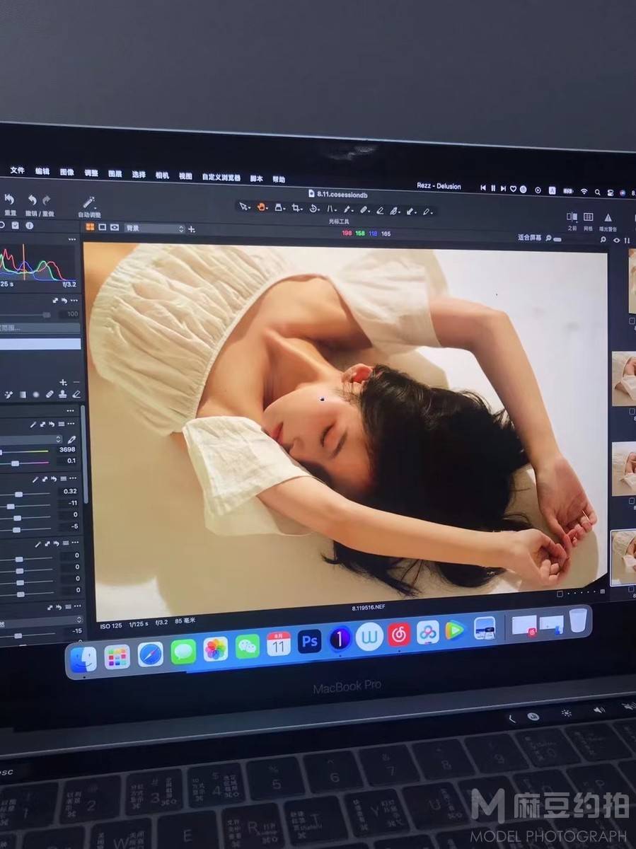The width and height of the screenshot is (636, 849).
Task: Select the orange pan hand tool
Action: click(262, 207)
